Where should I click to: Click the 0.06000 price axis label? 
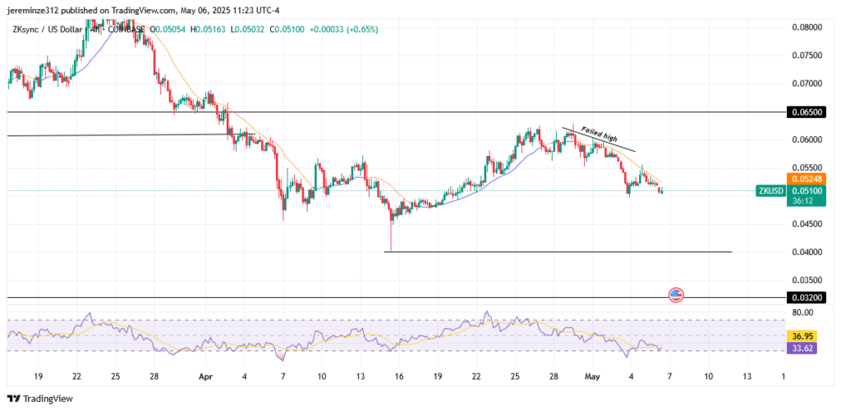[x=807, y=139]
